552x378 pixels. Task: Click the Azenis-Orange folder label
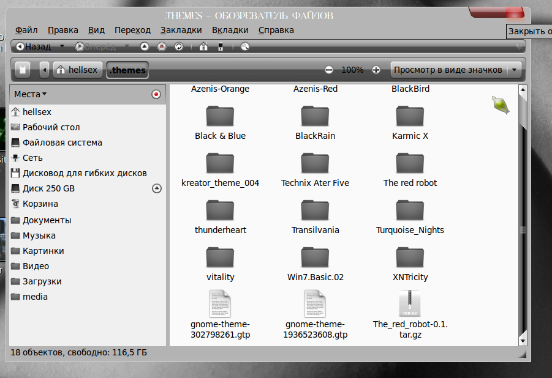pos(220,89)
